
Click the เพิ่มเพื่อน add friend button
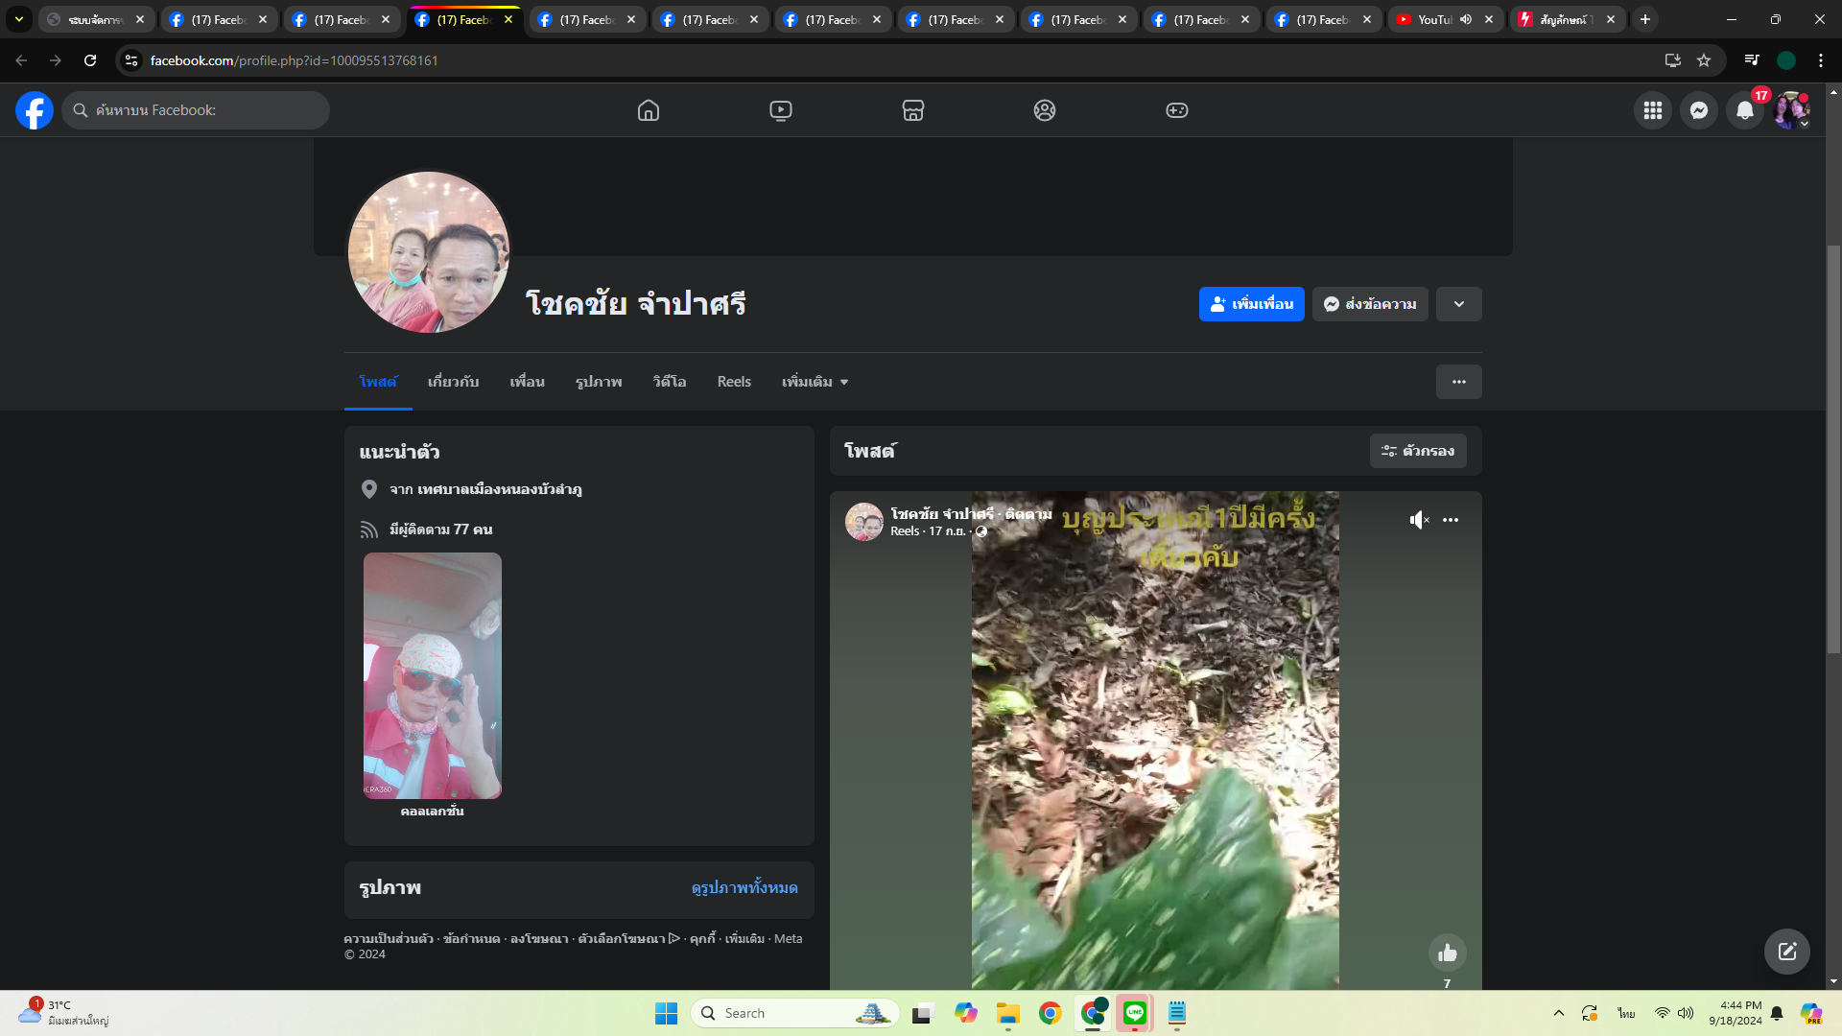(1251, 304)
